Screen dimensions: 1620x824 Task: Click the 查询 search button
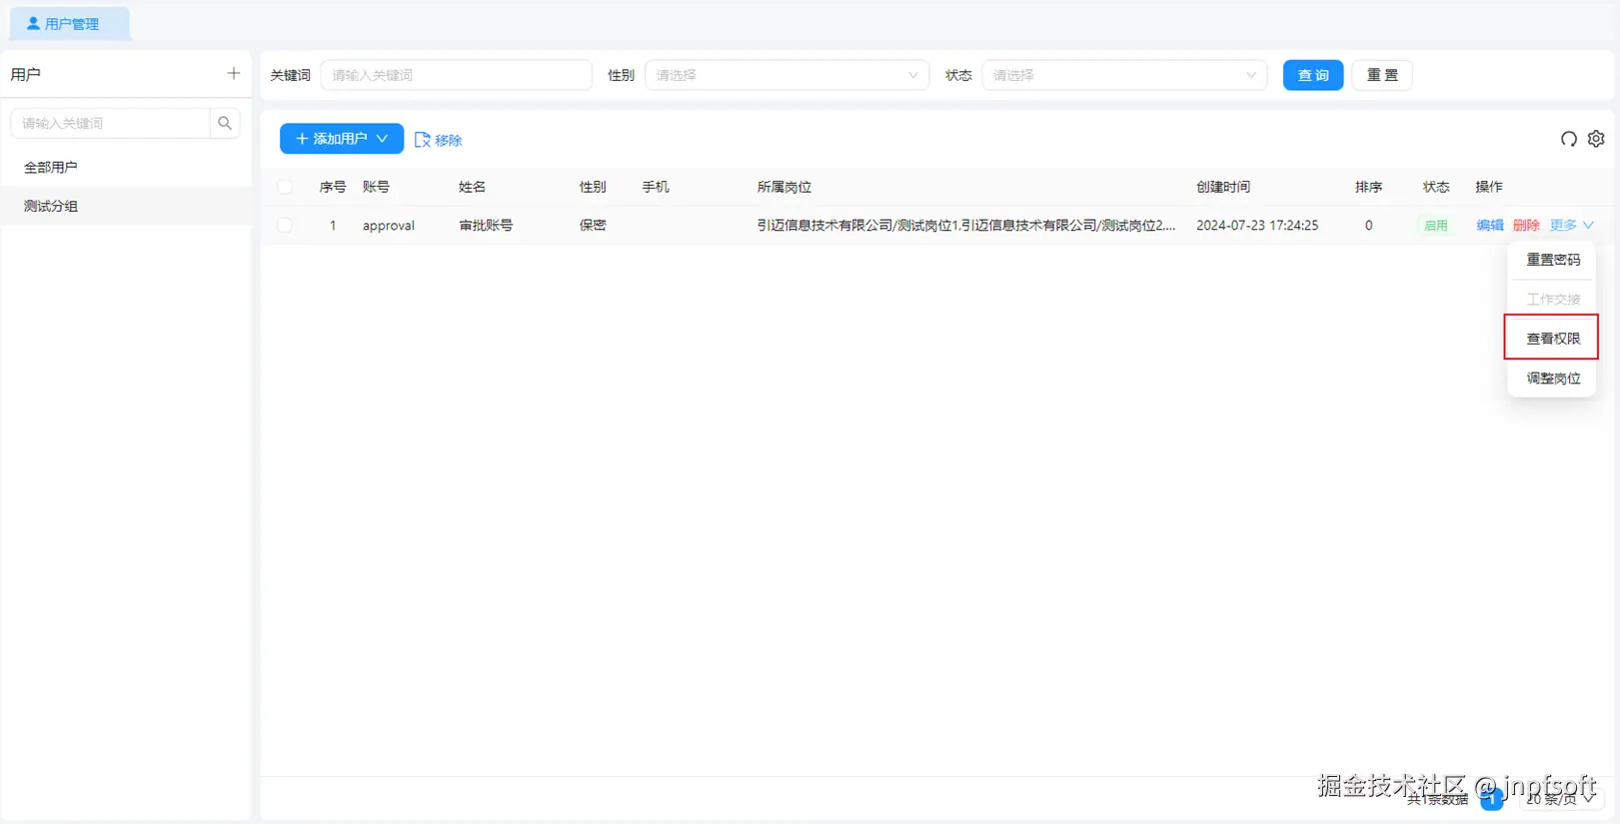pyautogui.click(x=1313, y=75)
